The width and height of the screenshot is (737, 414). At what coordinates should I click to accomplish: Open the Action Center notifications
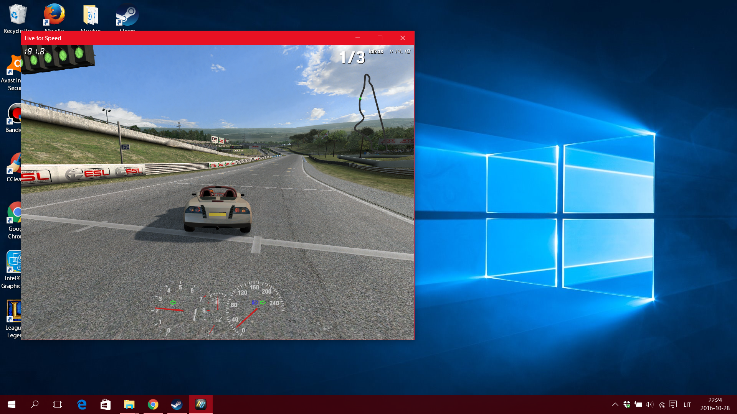673,404
